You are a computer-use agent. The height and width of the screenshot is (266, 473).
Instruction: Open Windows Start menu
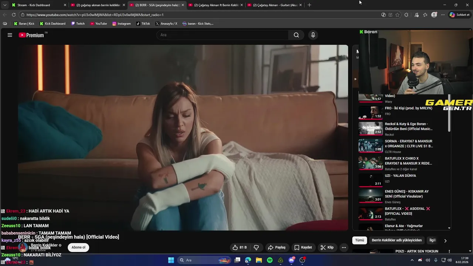171,260
